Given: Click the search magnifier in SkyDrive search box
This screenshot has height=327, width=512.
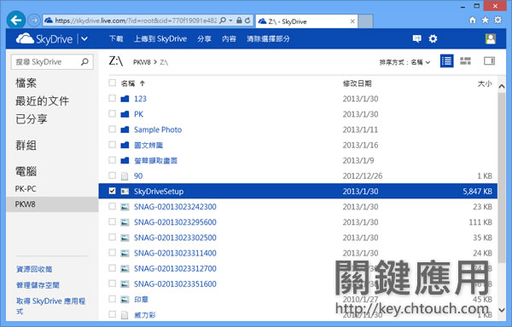Looking at the screenshot, I should click(84, 61).
